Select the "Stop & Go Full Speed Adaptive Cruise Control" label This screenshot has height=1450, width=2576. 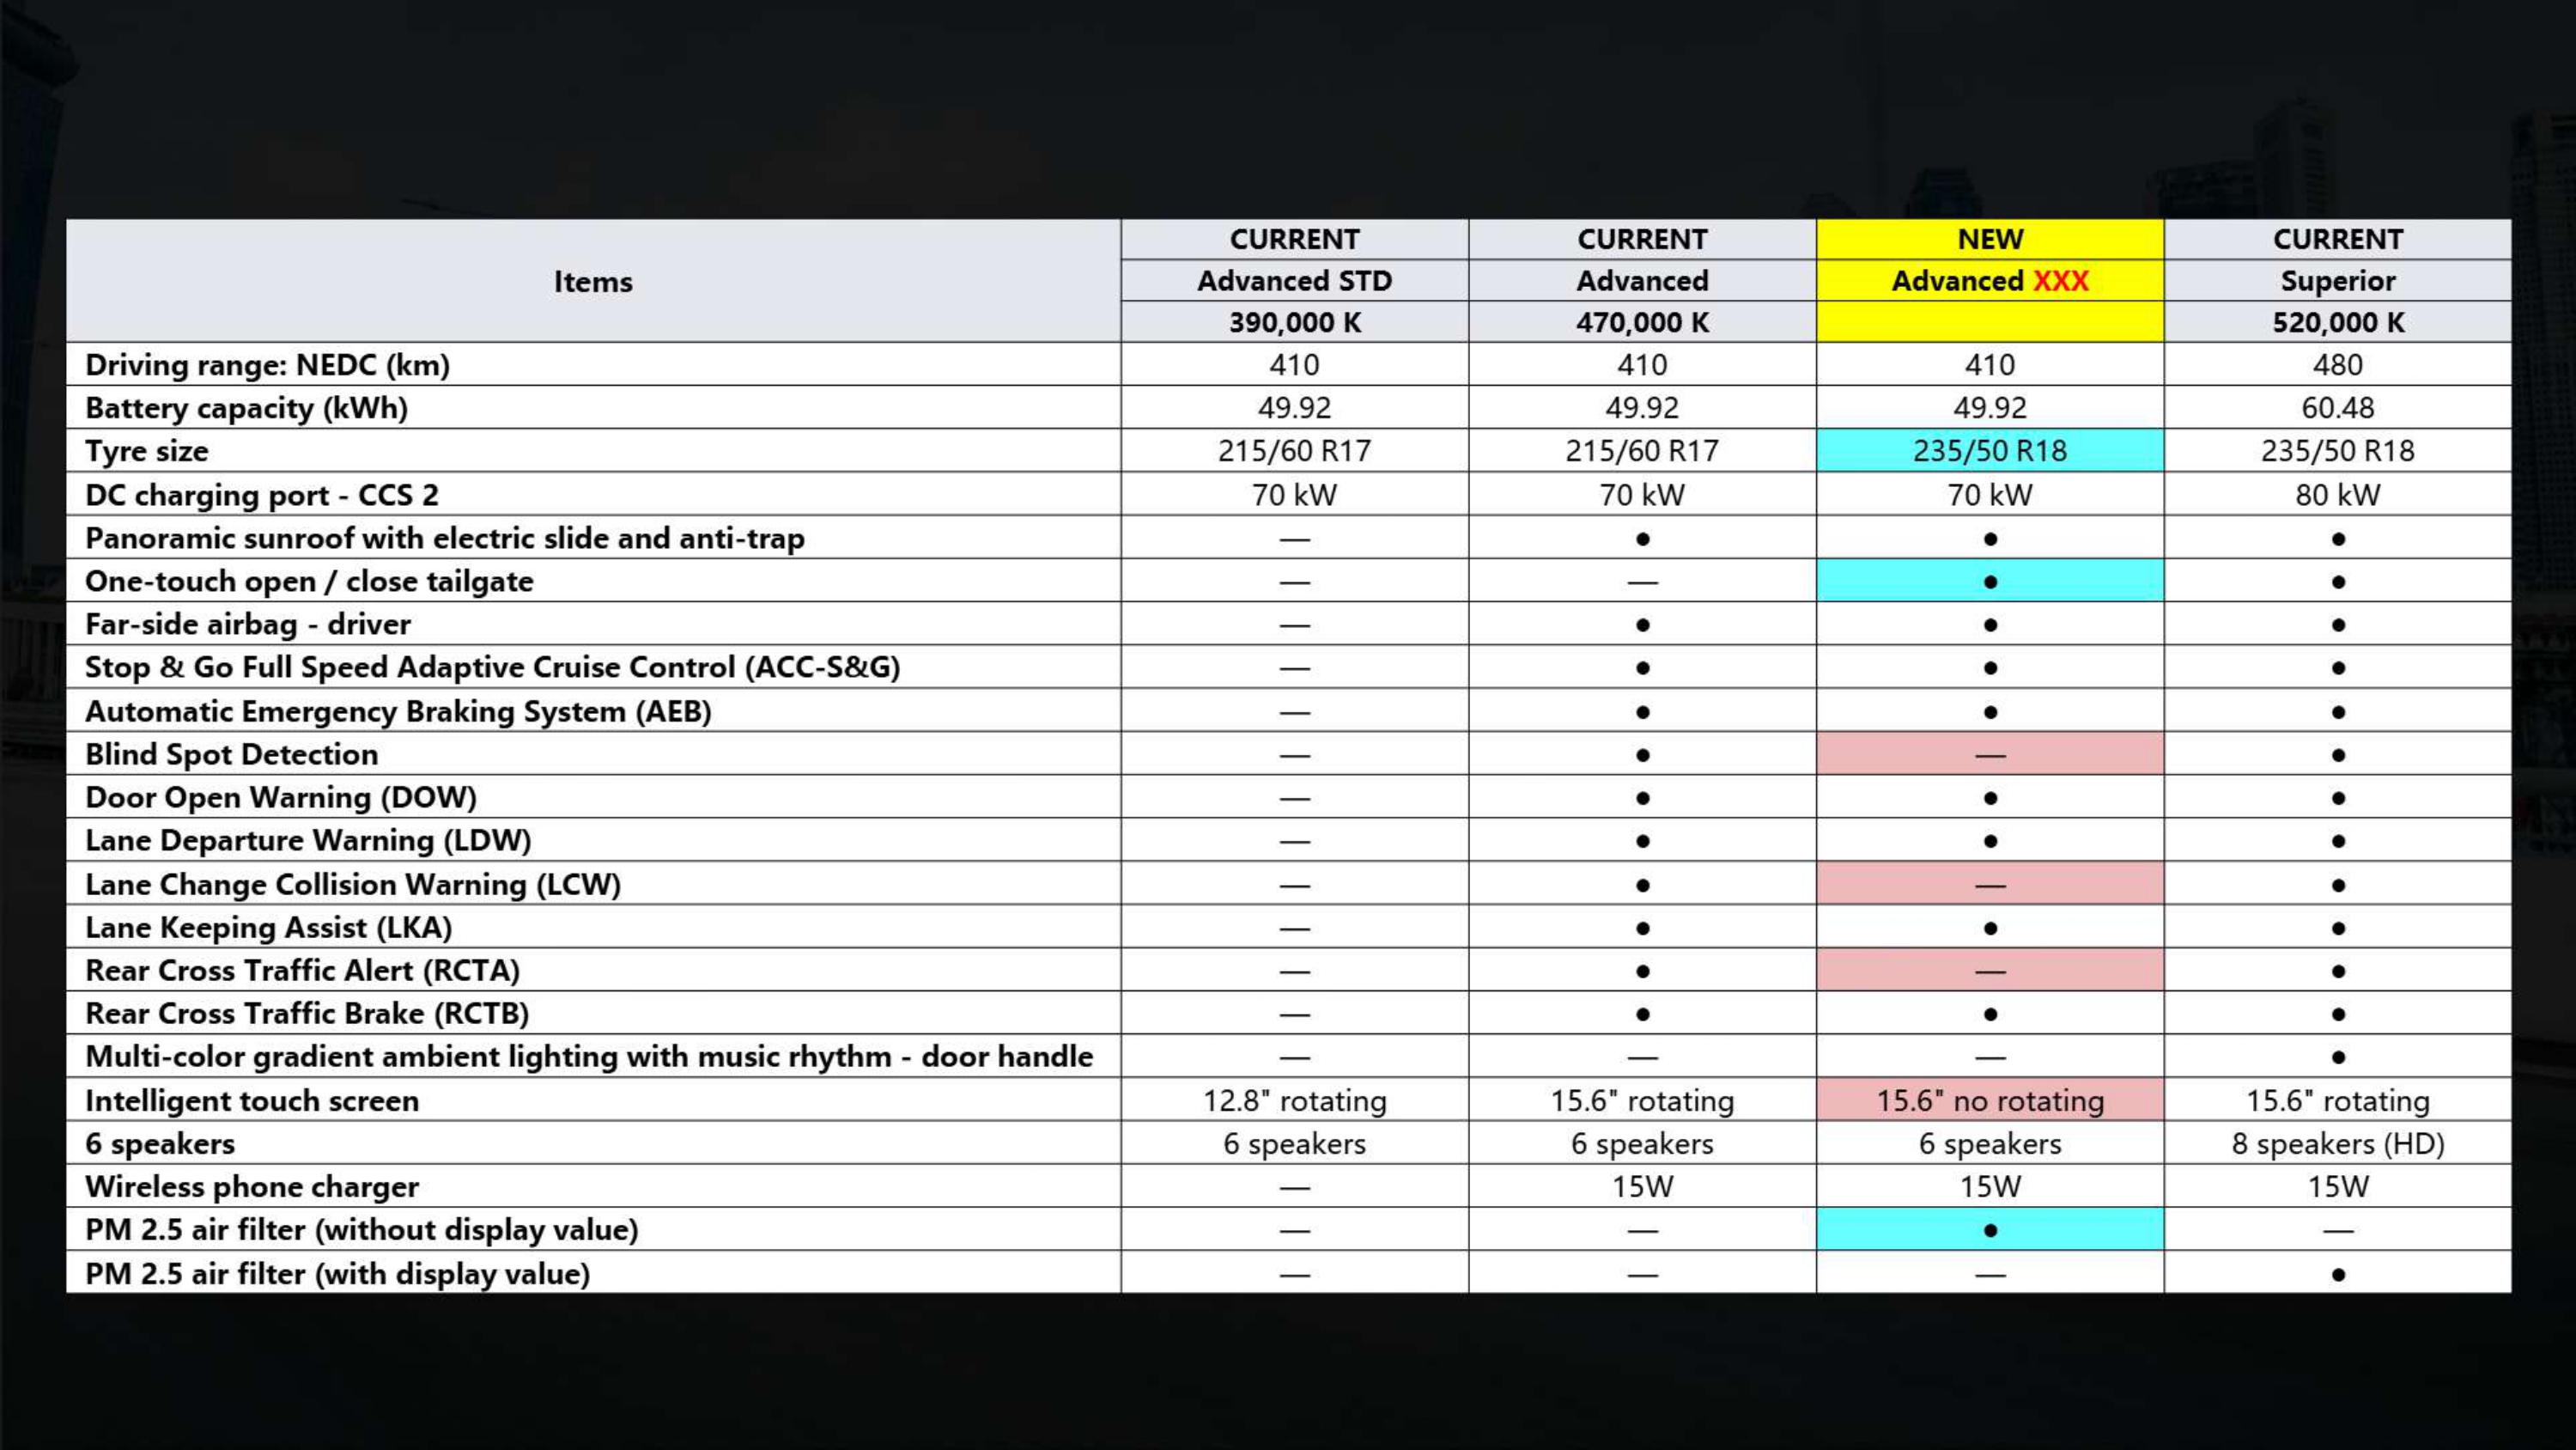pyautogui.click(x=493, y=667)
